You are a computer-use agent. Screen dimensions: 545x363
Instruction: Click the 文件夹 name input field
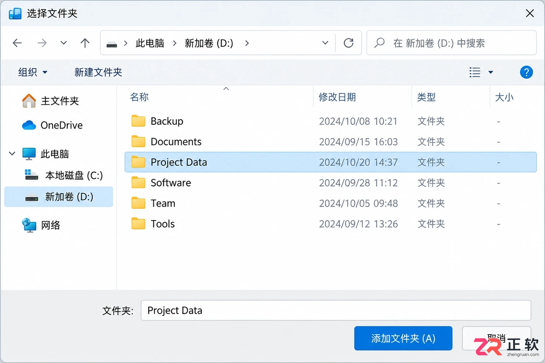click(336, 310)
